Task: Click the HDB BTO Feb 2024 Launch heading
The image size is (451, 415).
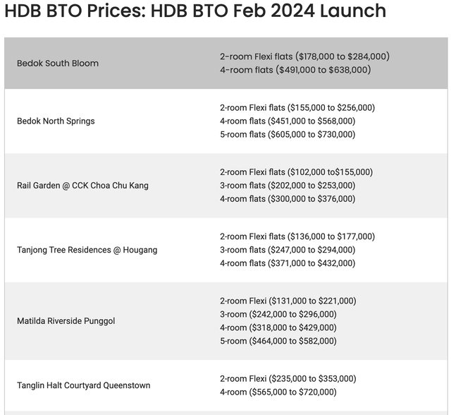Action: click(x=195, y=11)
